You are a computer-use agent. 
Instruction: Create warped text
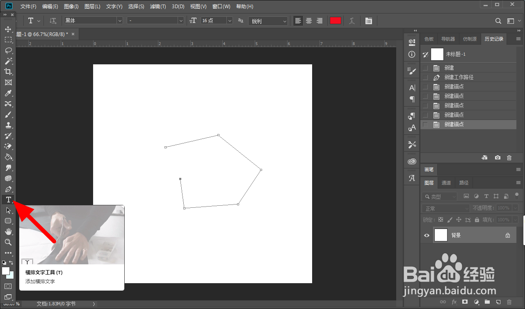click(352, 21)
